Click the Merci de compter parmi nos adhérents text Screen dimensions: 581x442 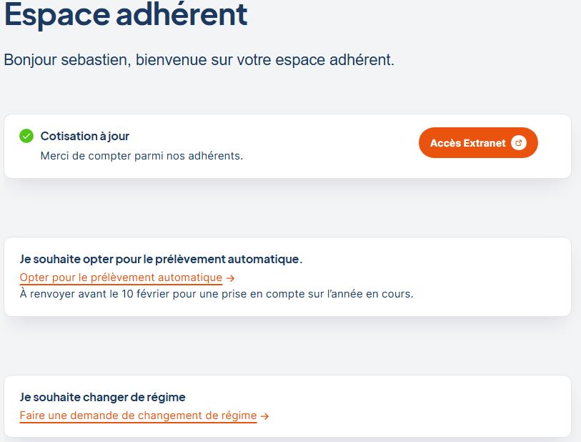[x=141, y=156]
